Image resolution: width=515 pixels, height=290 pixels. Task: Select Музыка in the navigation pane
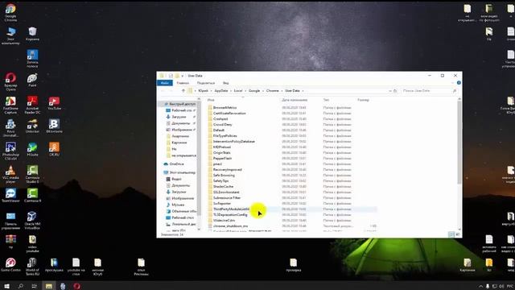pos(178,205)
